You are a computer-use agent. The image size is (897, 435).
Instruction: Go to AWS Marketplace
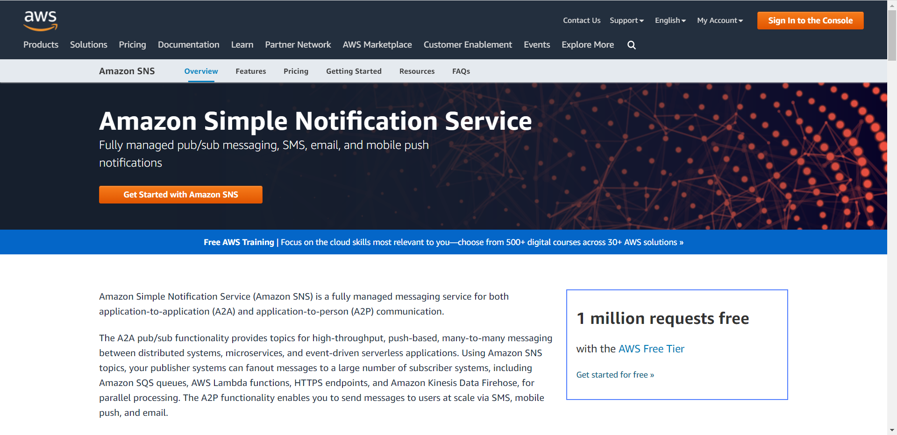click(x=377, y=45)
